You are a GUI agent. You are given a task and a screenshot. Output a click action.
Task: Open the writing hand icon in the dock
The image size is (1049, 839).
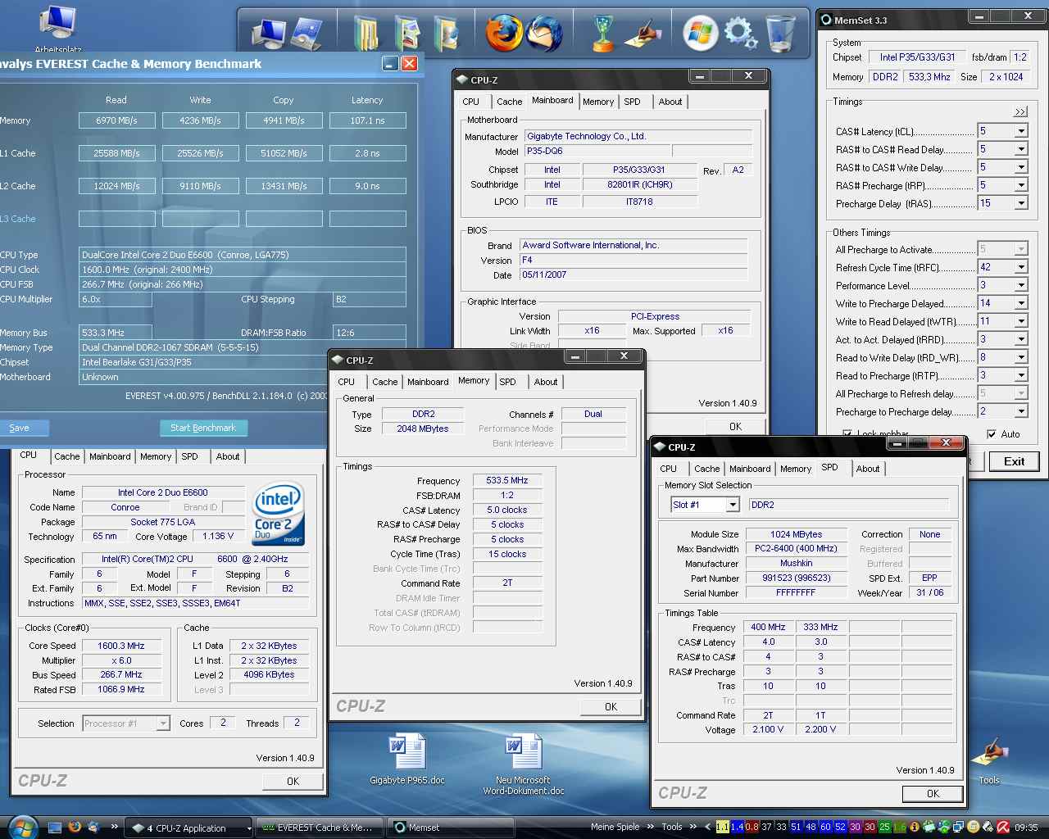pos(643,34)
